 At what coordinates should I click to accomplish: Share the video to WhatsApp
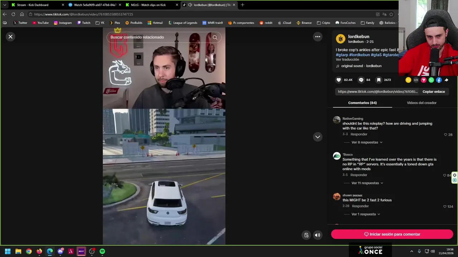tap(431, 80)
